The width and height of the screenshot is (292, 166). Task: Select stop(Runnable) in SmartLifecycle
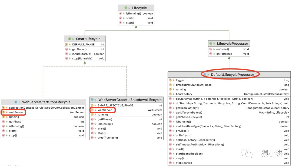pyautogui.click(x=85, y=58)
